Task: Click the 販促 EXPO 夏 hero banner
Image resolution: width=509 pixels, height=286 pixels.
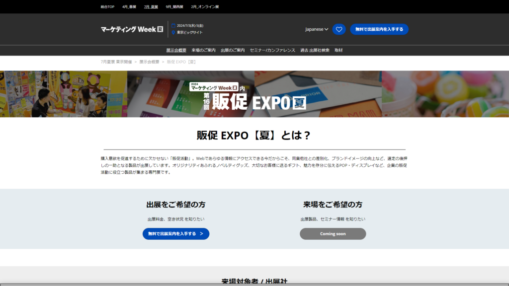Action: pos(254,94)
